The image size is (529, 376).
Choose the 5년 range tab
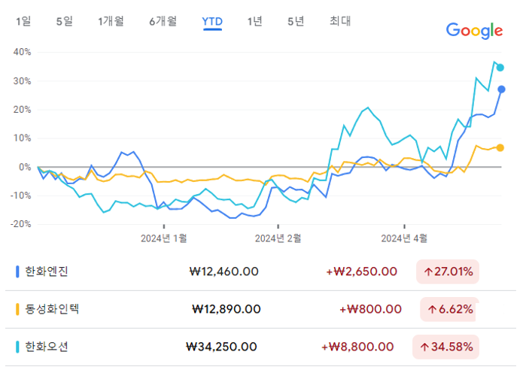[x=296, y=22]
